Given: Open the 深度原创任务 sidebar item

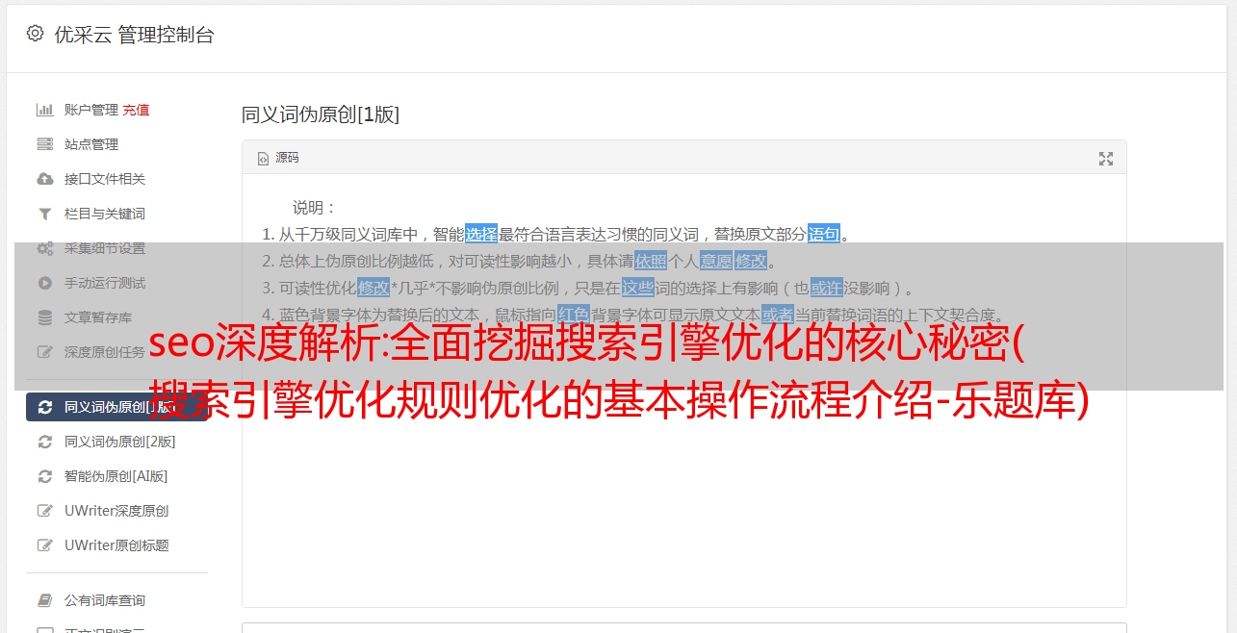Looking at the screenshot, I should tap(105, 352).
